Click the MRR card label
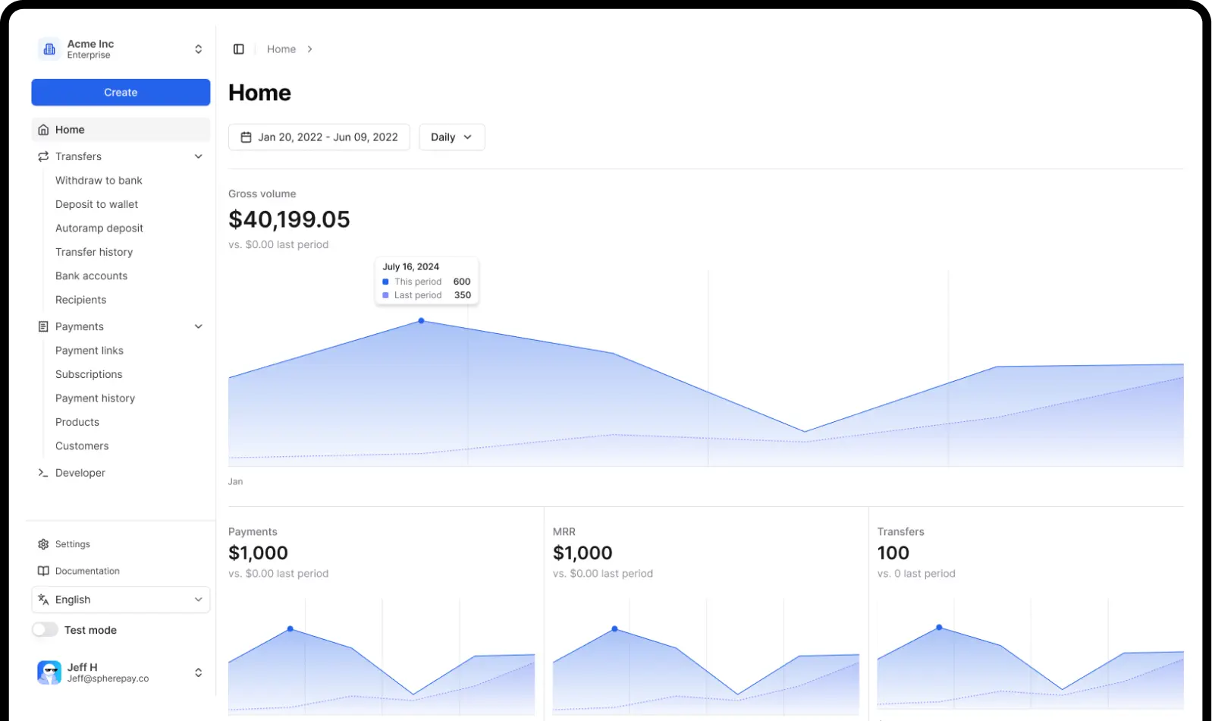The width and height of the screenshot is (1212, 721). click(564, 532)
